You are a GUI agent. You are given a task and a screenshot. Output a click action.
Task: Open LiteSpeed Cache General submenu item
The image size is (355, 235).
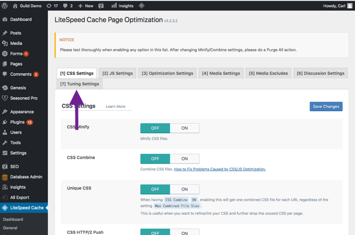coord(10,228)
